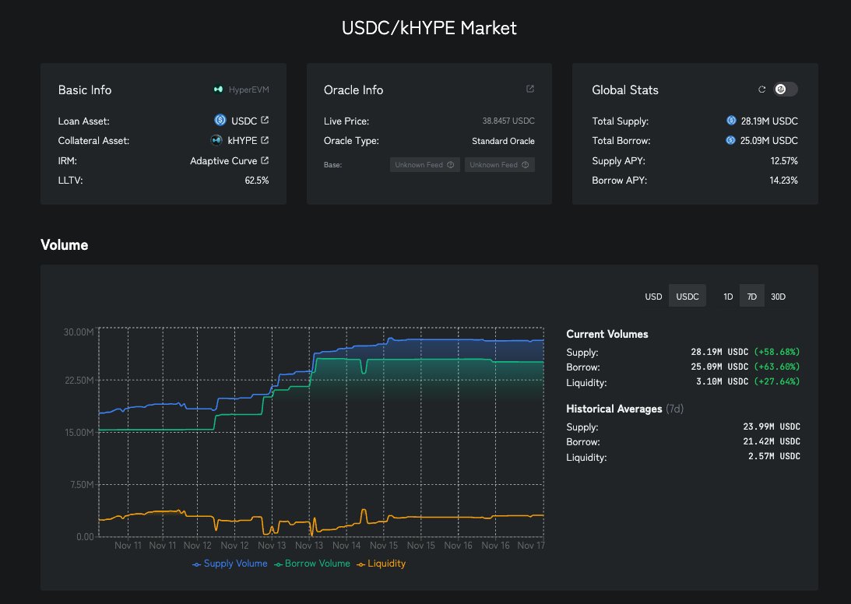
Task: Select the 7D time range
Action: [751, 297]
